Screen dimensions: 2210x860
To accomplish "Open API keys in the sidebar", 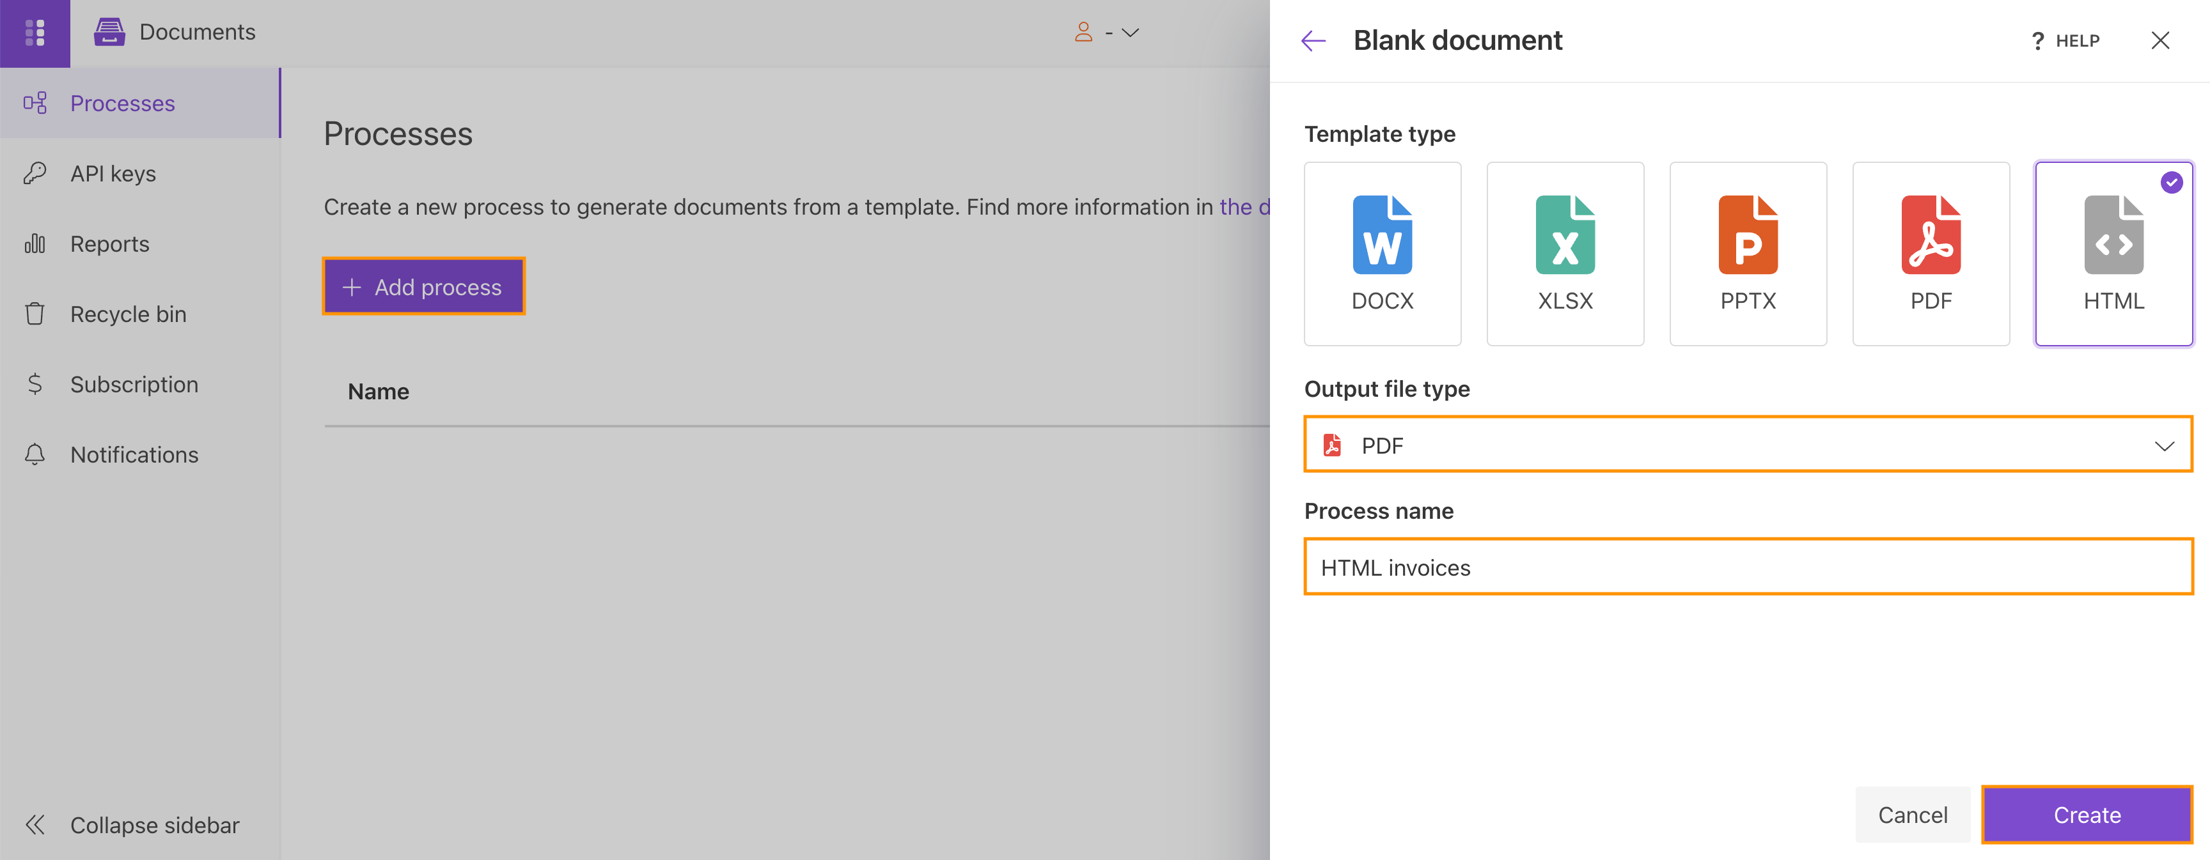I will (140, 173).
